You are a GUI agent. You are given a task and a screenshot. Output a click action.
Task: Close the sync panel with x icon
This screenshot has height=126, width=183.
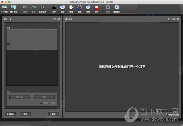[x=59, y=19]
